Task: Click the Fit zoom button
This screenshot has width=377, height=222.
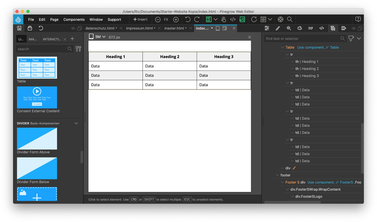Action: [166, 20]
